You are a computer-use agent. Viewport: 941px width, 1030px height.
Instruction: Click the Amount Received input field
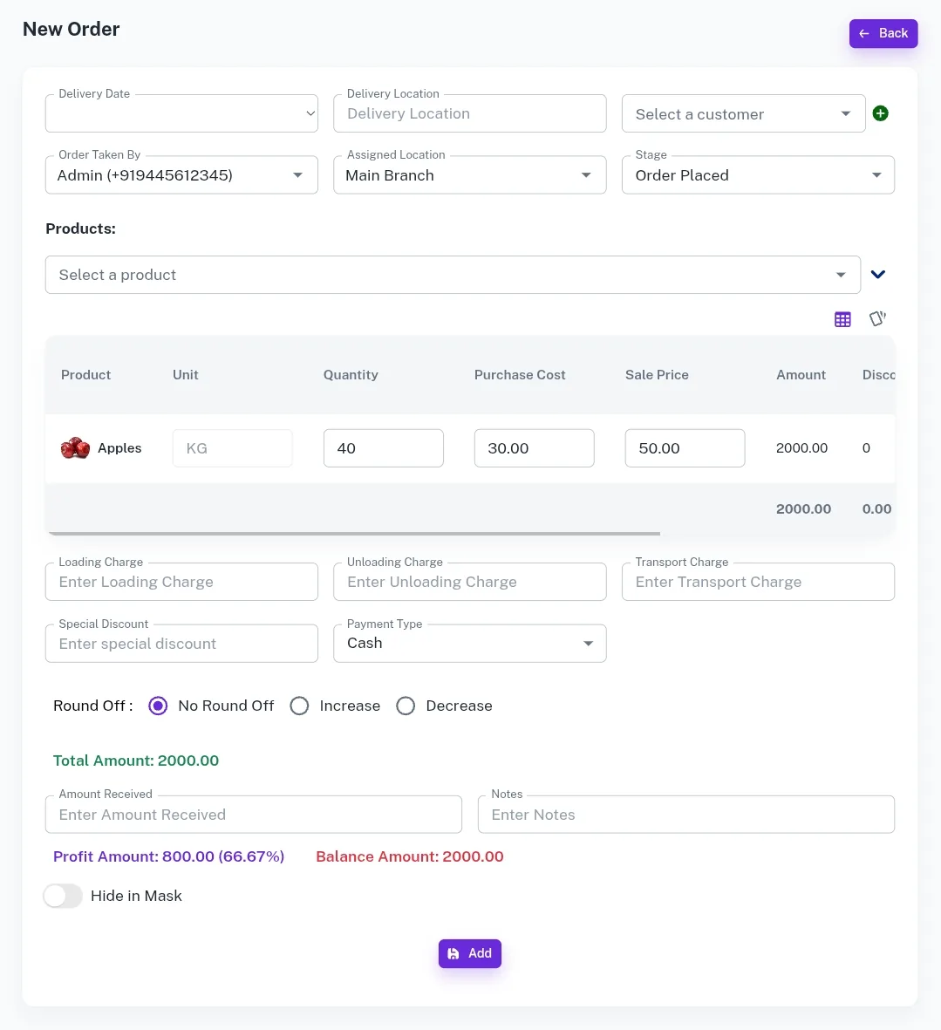pos(254,815)
